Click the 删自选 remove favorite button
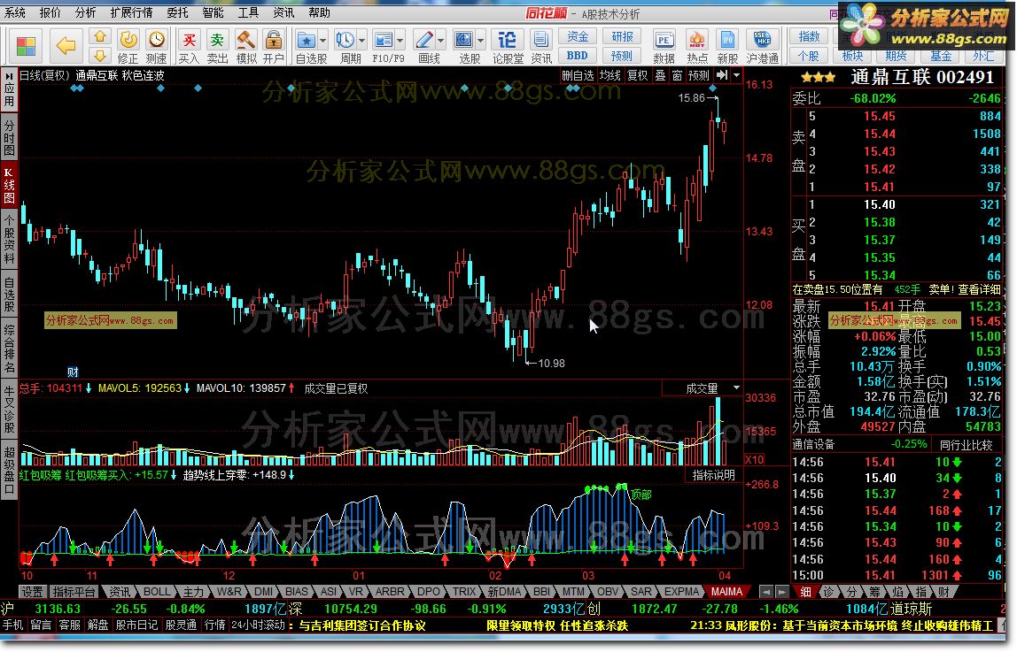This screenshot has width=1017, height=652. pyautogui.click(x=578, y=75)
